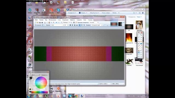
Task: Toggle the rulers display
Action: point(76,23)
